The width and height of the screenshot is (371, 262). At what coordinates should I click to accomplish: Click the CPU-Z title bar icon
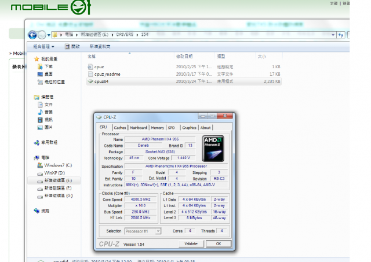click(99, 117)
